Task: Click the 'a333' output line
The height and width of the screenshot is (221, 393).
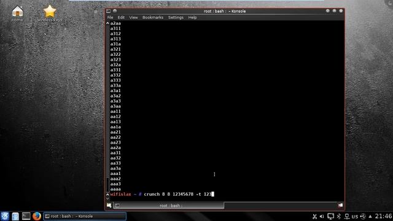Action: 115,80
